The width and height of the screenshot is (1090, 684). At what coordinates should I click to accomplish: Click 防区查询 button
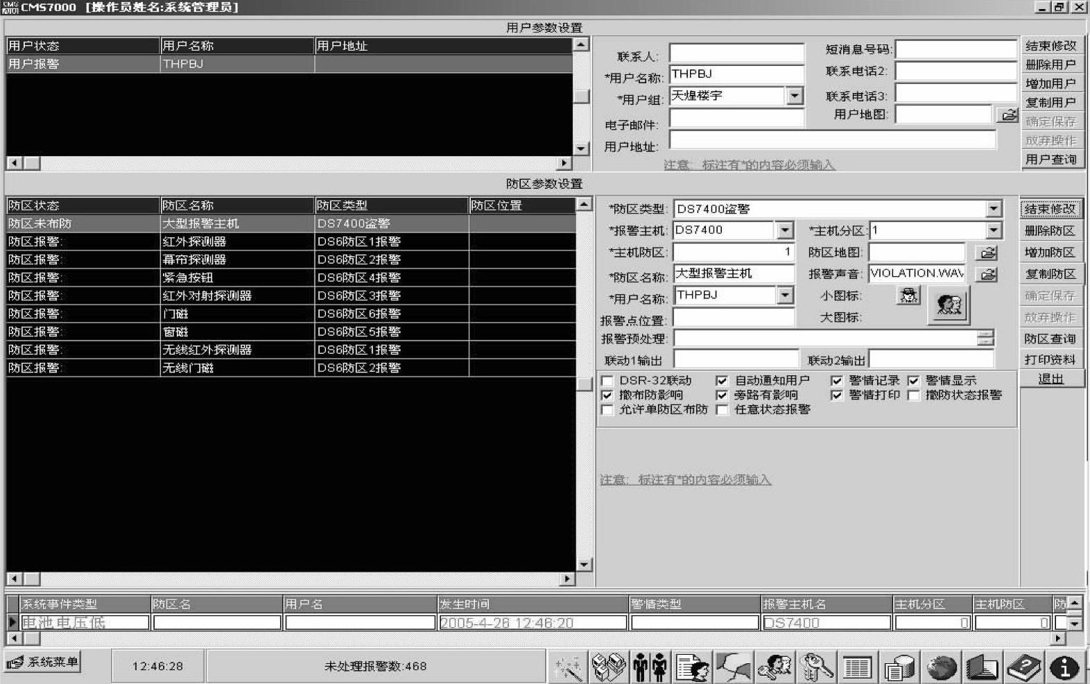pyautogui.click(x=1051, y=339)
